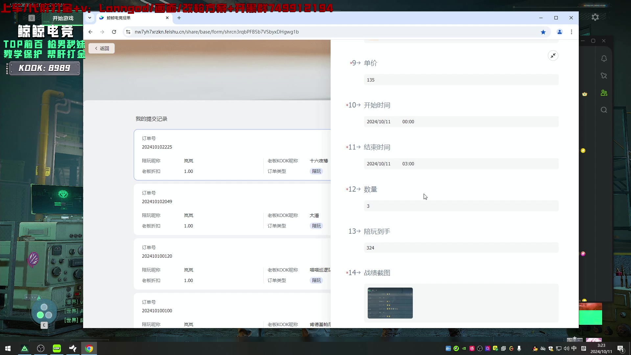Open search in the KOOK sidebar
This screenshot has height=355, width=631.
coord(604,110)
